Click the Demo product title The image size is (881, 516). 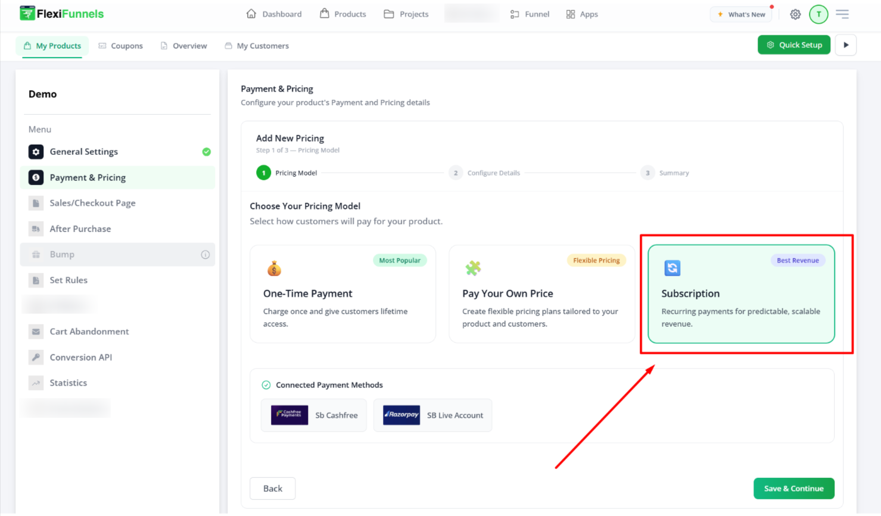pos(43,94)
